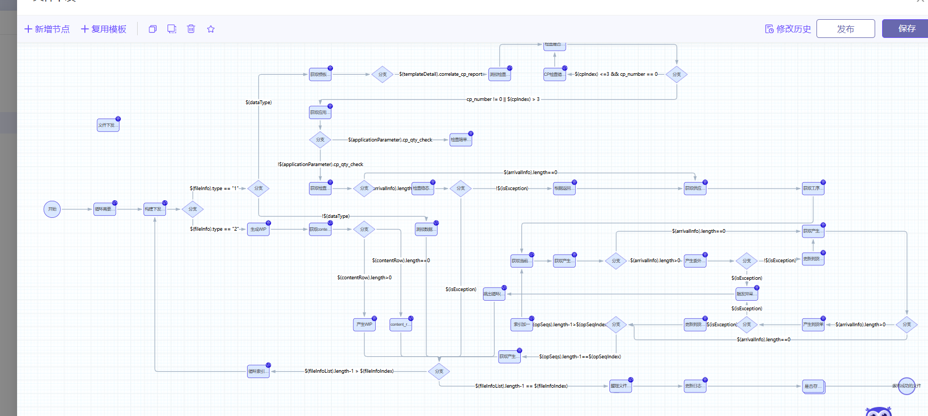Viewport: 928px width, 416px height.
Task: Click the !$(dataType) edge label
Action: click(336, 216)
